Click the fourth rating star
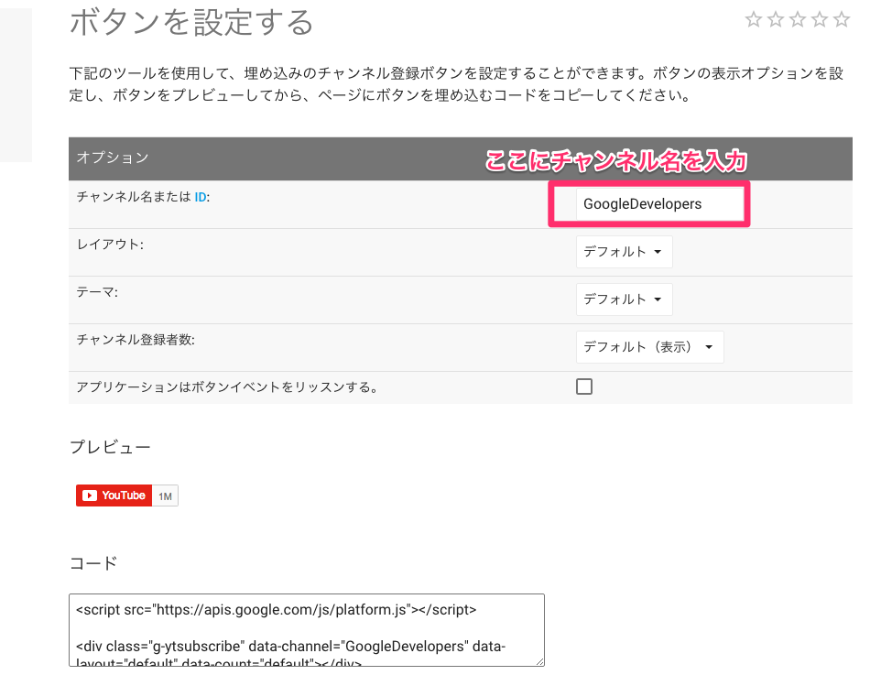 click(x=820, y=19)
